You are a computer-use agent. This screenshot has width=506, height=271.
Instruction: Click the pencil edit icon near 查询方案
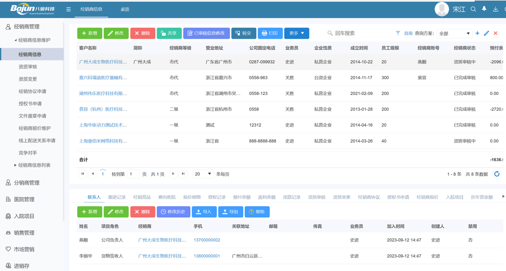(x=486, y=33)
